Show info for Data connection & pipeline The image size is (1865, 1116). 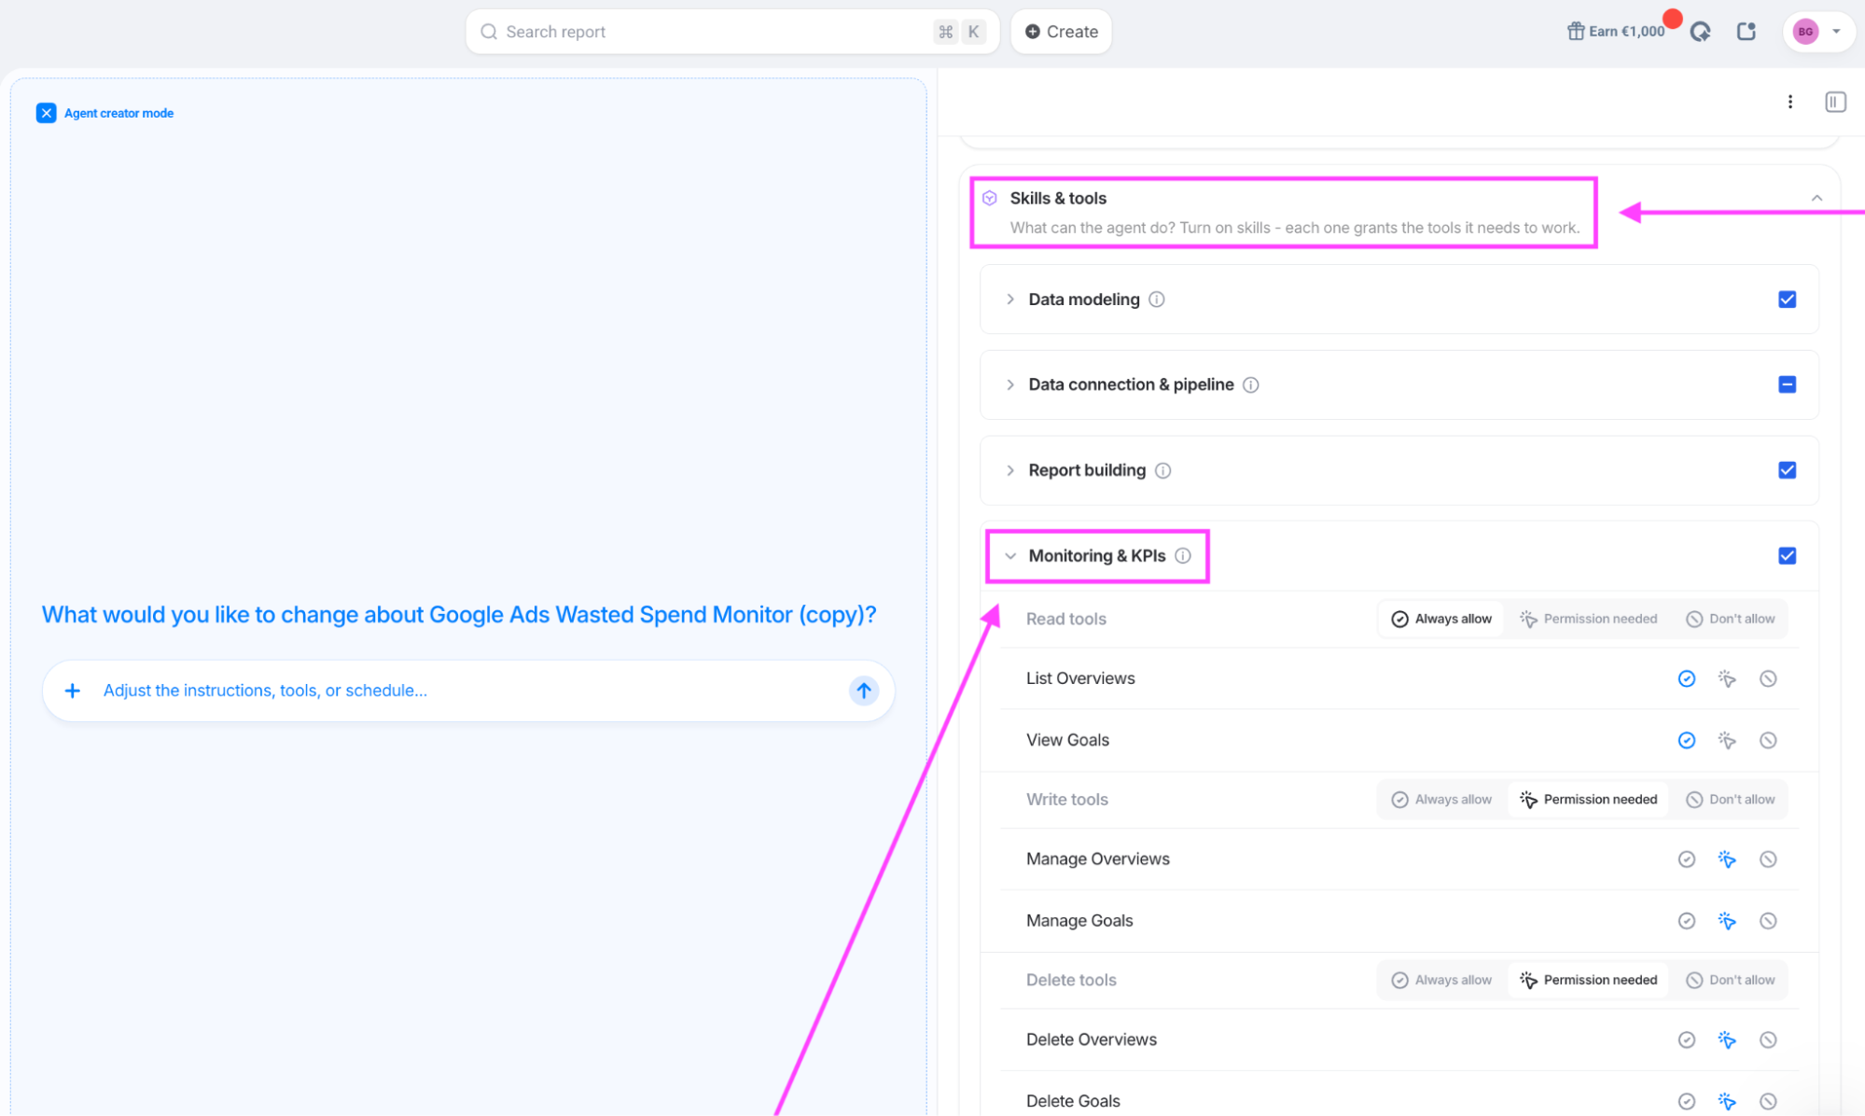[1251, 384]
